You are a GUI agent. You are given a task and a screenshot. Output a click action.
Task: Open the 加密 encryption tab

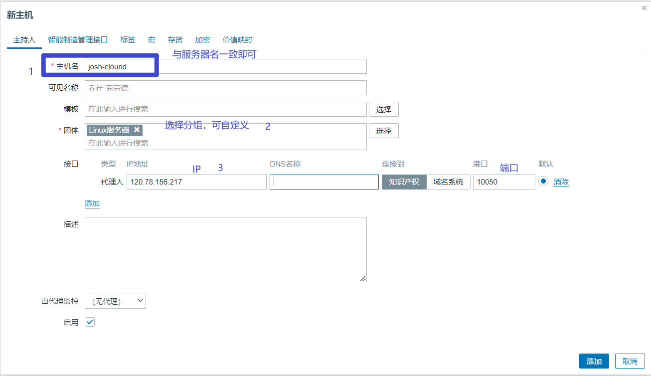[x=202, y=39]
